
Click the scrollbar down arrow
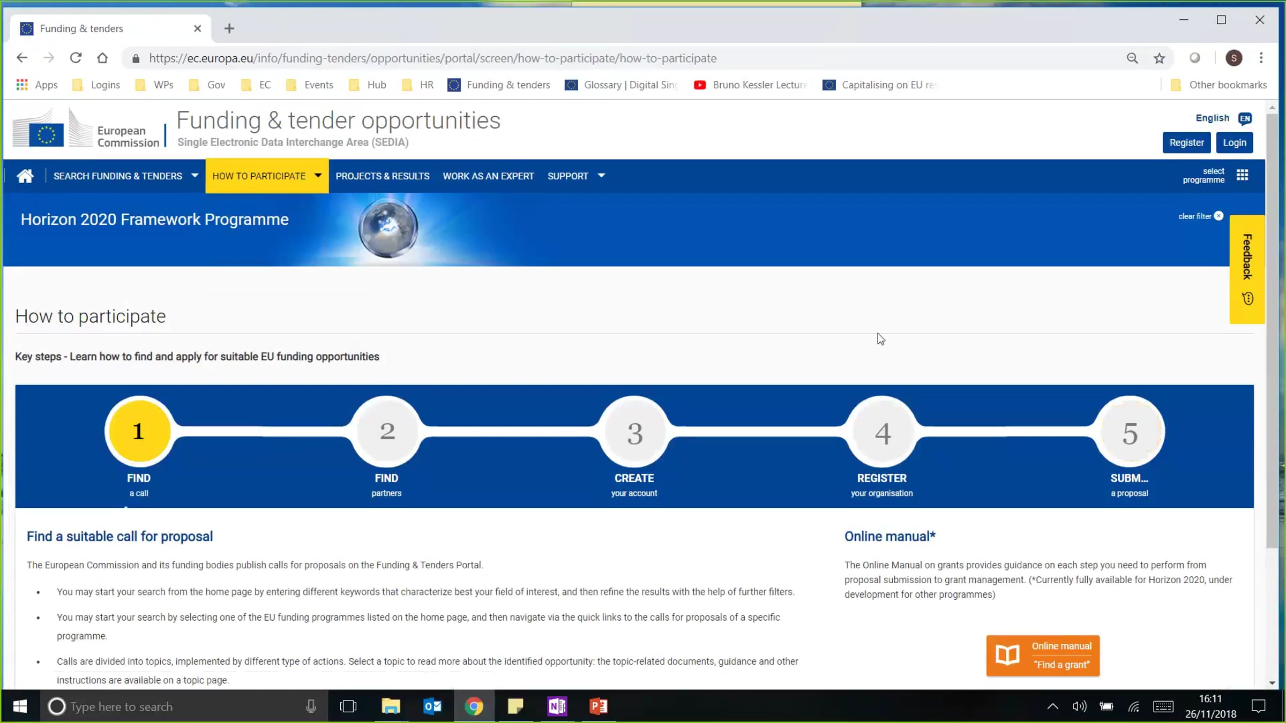(1272, 683)
